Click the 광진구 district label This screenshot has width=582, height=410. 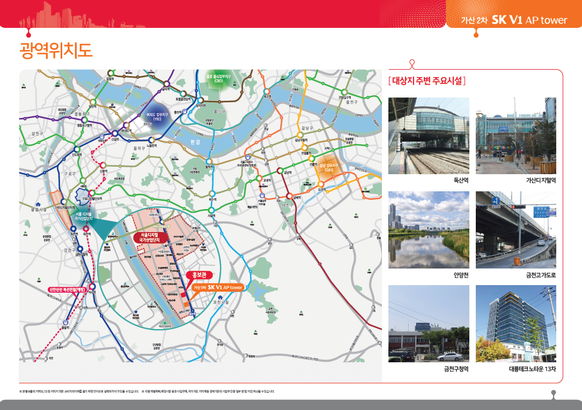click(x=351, y=102)
